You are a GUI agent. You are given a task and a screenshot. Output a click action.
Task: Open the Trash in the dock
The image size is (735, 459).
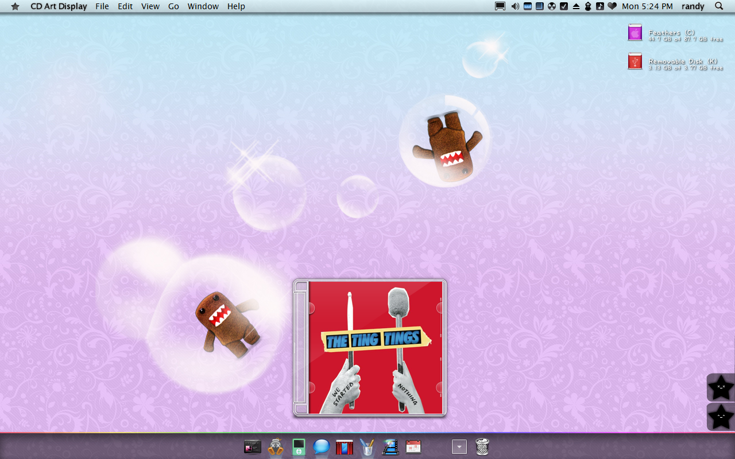tap(482, 446)
